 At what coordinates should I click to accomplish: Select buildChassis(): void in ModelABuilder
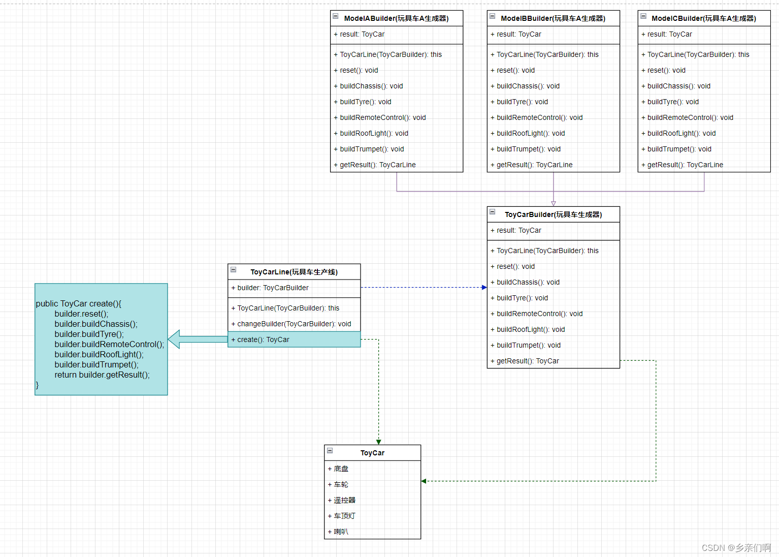pyautogui.click(x=397, y=86)
